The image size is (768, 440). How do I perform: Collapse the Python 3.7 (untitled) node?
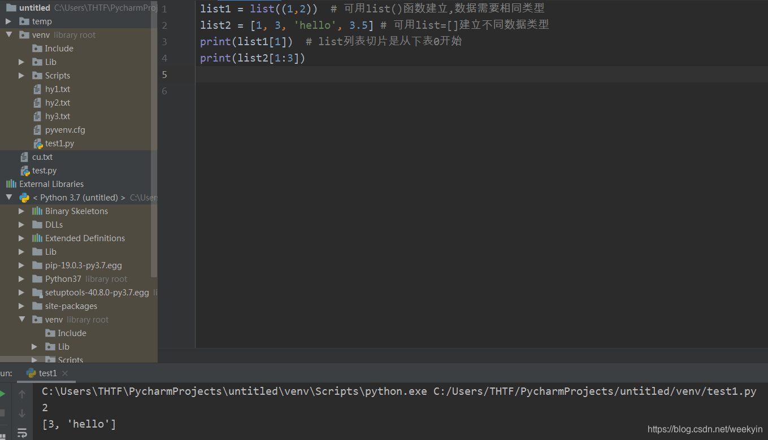click(8, 198)
